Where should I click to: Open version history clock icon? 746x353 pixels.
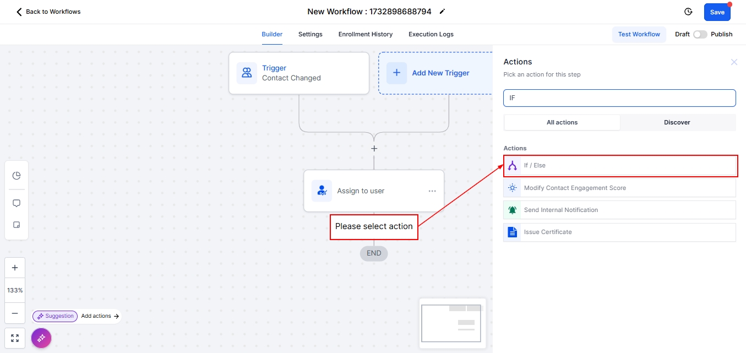688,12
